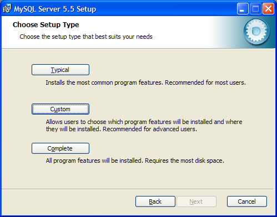
Task: Click the MySQL Server 5.5 Setup title
Action: 55,9
